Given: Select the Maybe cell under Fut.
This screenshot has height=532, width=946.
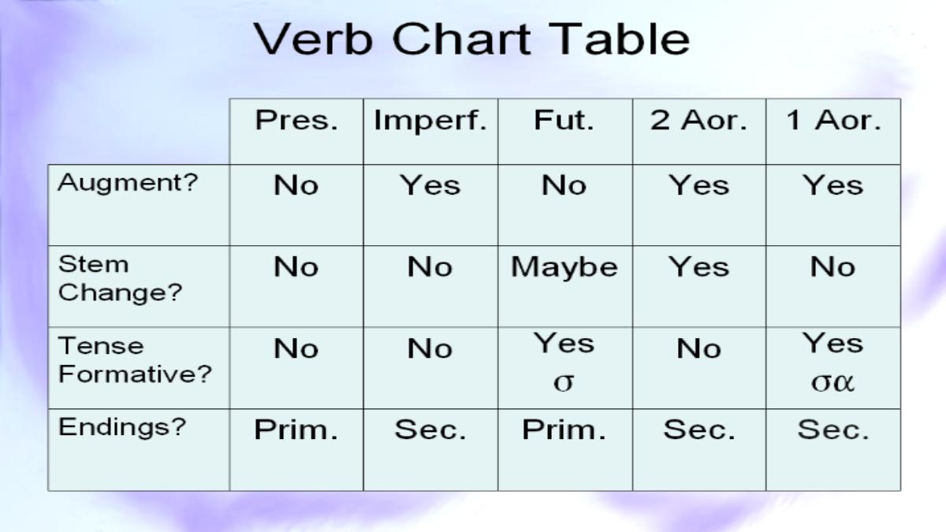Looking at the screenshot, I should (x=565, y=287).
